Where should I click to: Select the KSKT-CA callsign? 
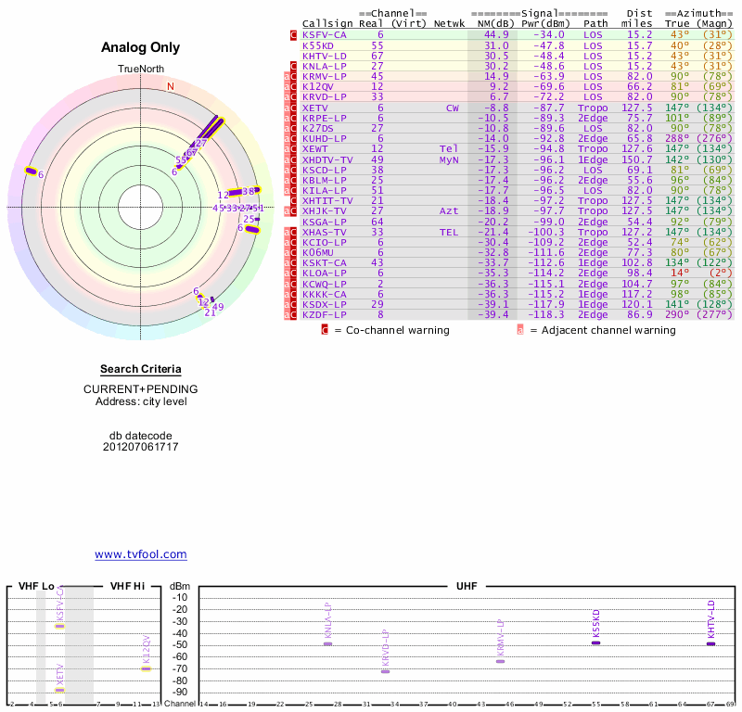[x=324, y=263]
